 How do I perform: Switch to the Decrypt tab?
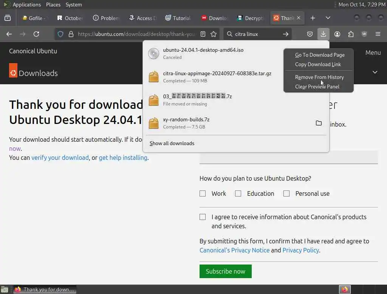250,18
